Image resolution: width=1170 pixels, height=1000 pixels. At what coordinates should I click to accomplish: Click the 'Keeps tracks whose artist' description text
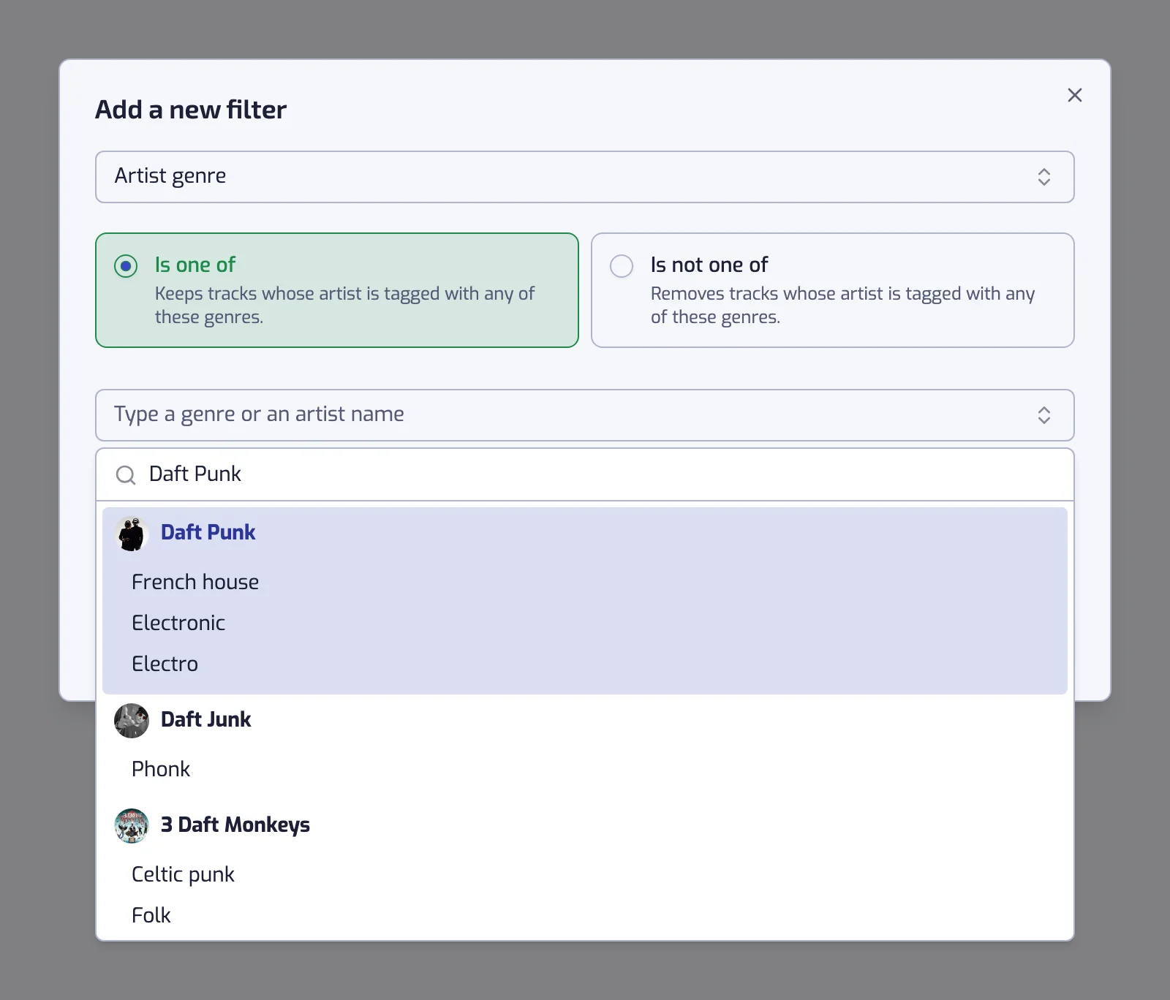pyautogui.click(x=344, y=305)
